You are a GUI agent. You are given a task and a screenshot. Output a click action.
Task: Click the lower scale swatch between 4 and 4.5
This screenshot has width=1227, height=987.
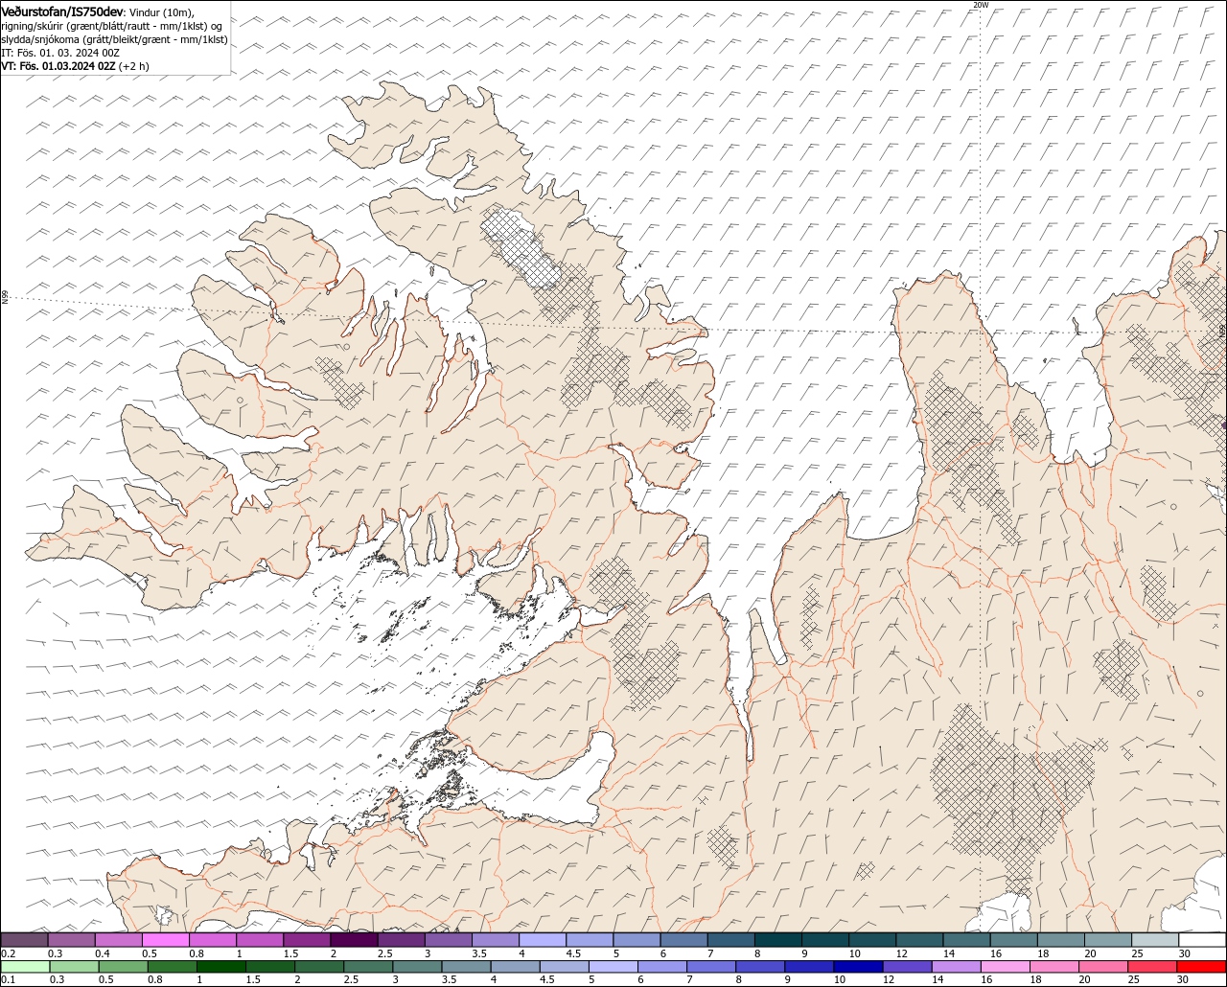point(516,967)
